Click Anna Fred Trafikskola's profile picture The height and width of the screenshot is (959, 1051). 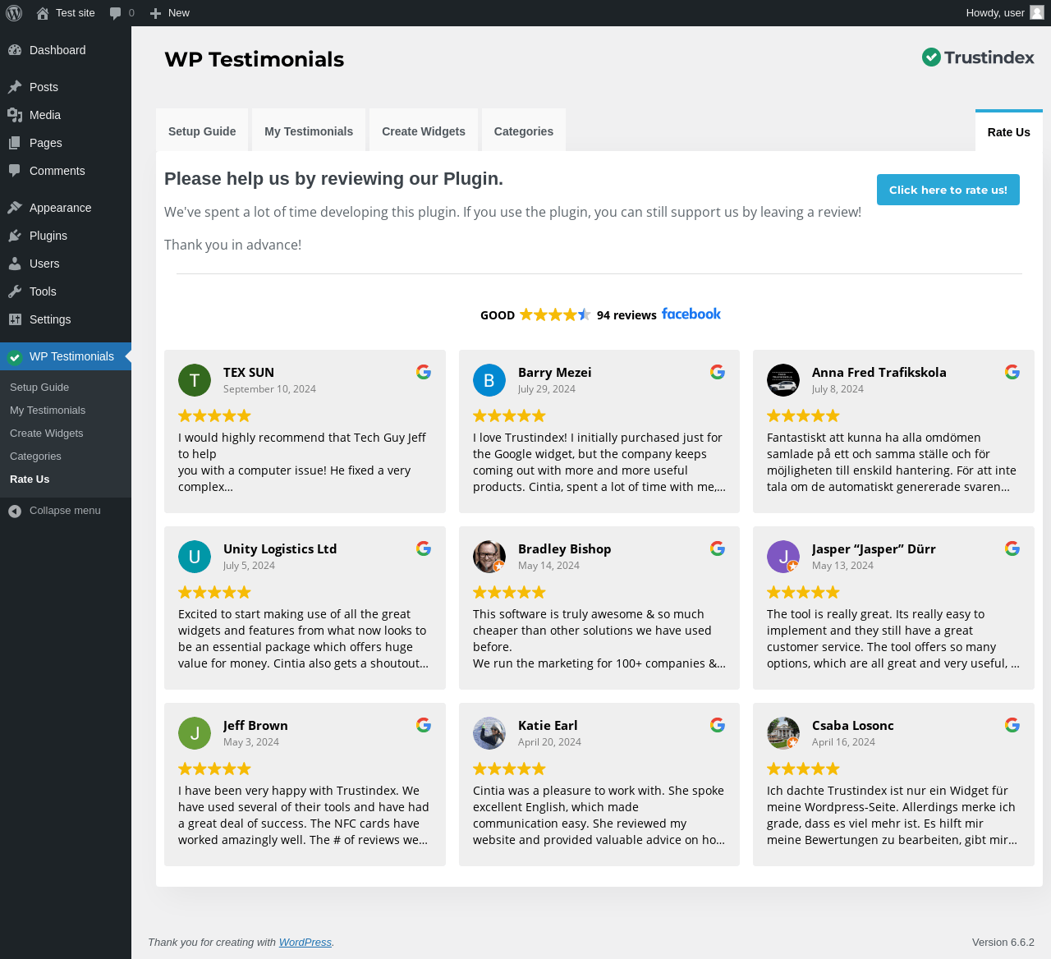point(783,380)
